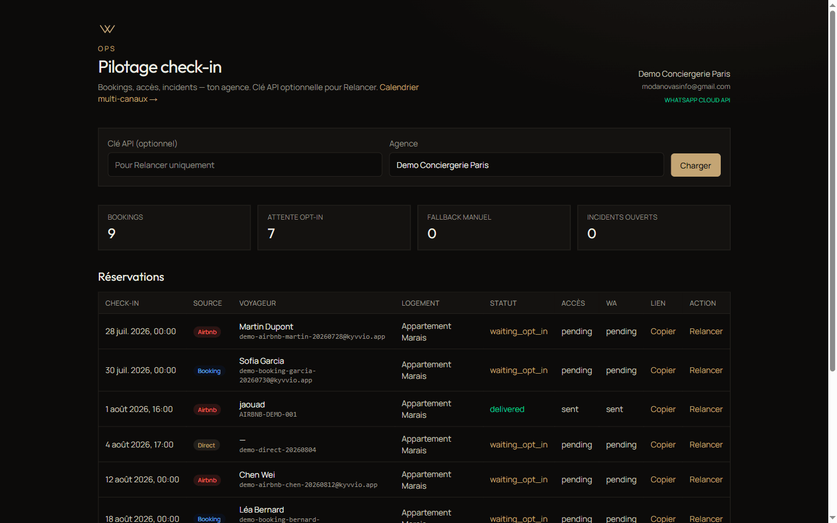Viewport: 837px width, 523px height.
Task: Select the Incidents ouverts stat card
Action: tap(654, 228)
